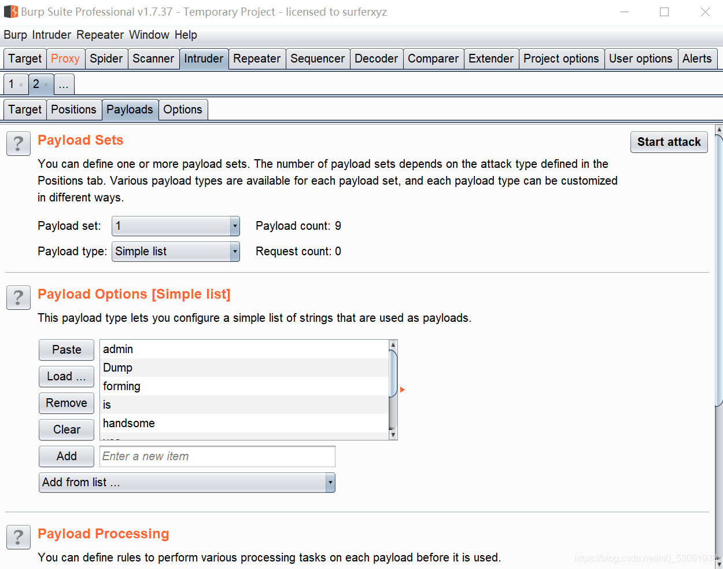Select the 'forming' payload entry
Image resolution: width=723 pixels, height=569 pixels.
coord(245,386)
